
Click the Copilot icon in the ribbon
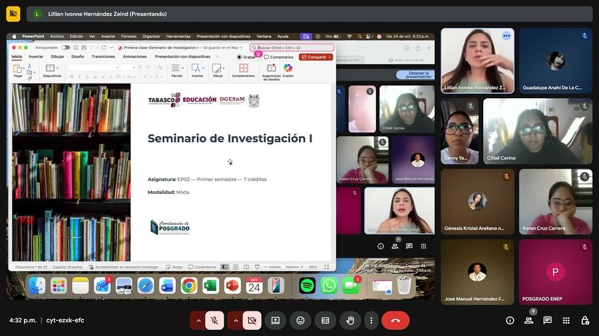coord(288,70)
